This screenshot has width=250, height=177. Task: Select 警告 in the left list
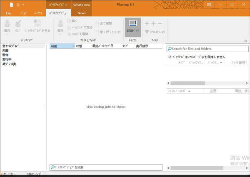[x=5, y=55]
